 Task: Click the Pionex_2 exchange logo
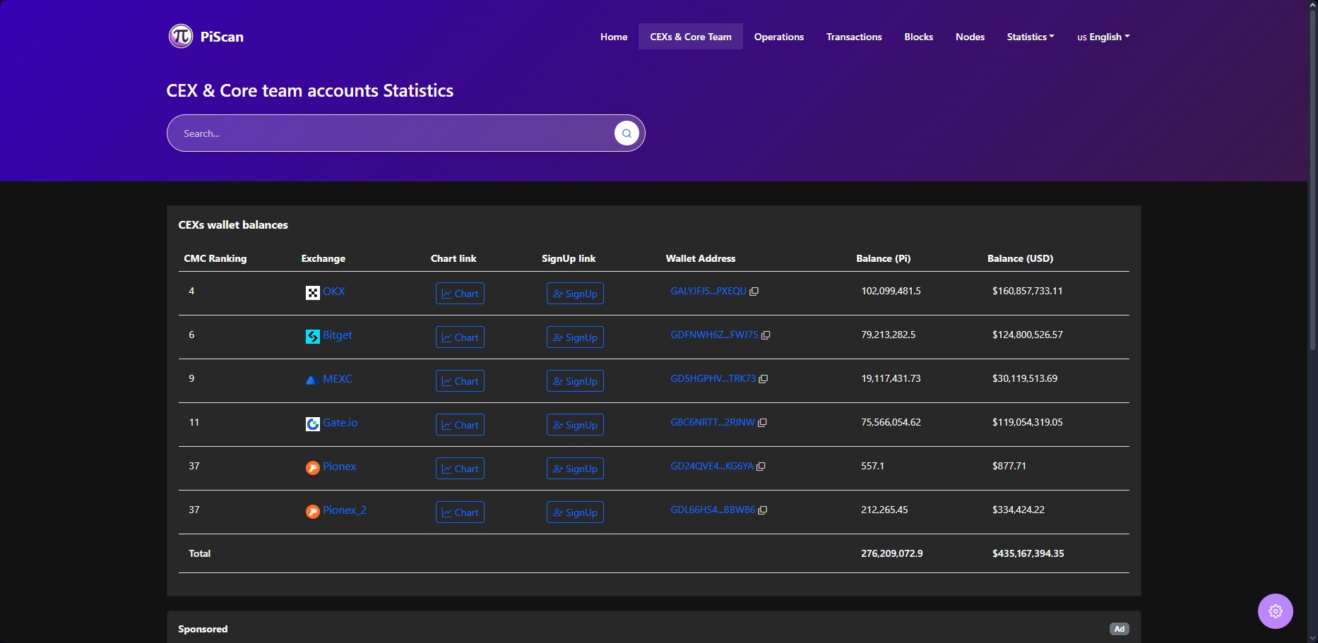[x=312, y=512]
